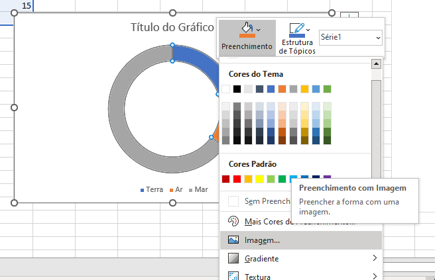
Task: Open Mais Cores de Preenchimento palette icon
Action: pyautogui.click(x=233, y=222)
